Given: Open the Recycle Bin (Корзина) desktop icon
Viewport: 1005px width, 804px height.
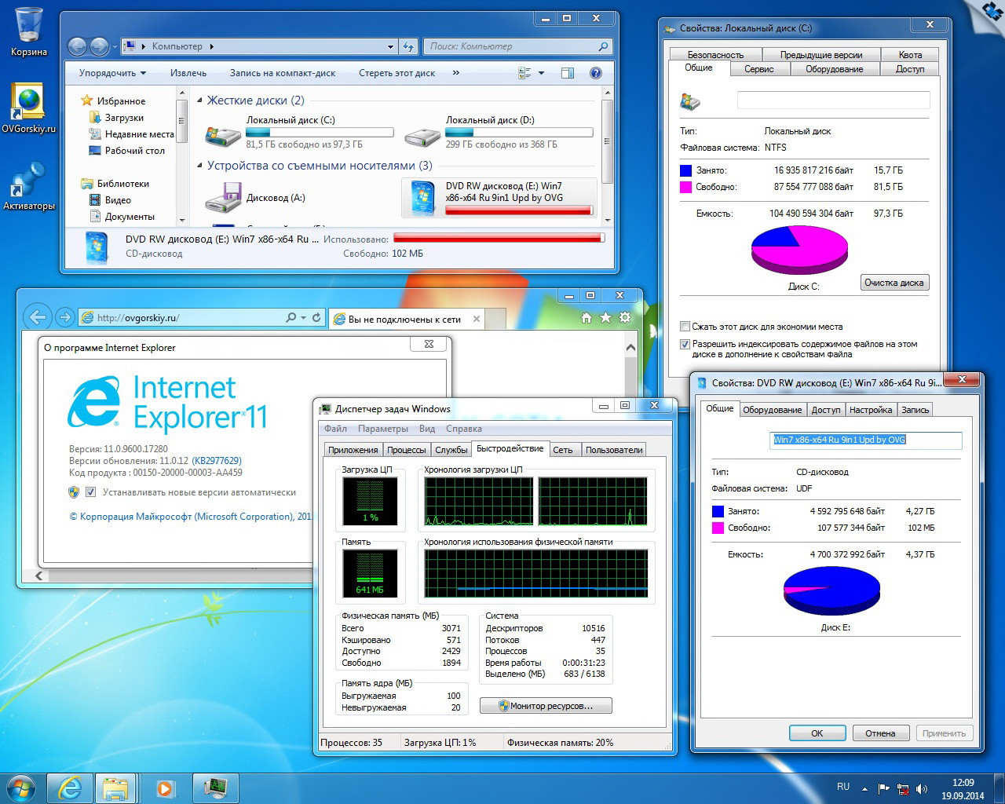Looking at the screenshot, I should tap(29, 31).
